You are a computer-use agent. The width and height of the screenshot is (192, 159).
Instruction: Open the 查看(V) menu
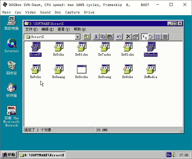pyautogui.click(x=64, y=29)
